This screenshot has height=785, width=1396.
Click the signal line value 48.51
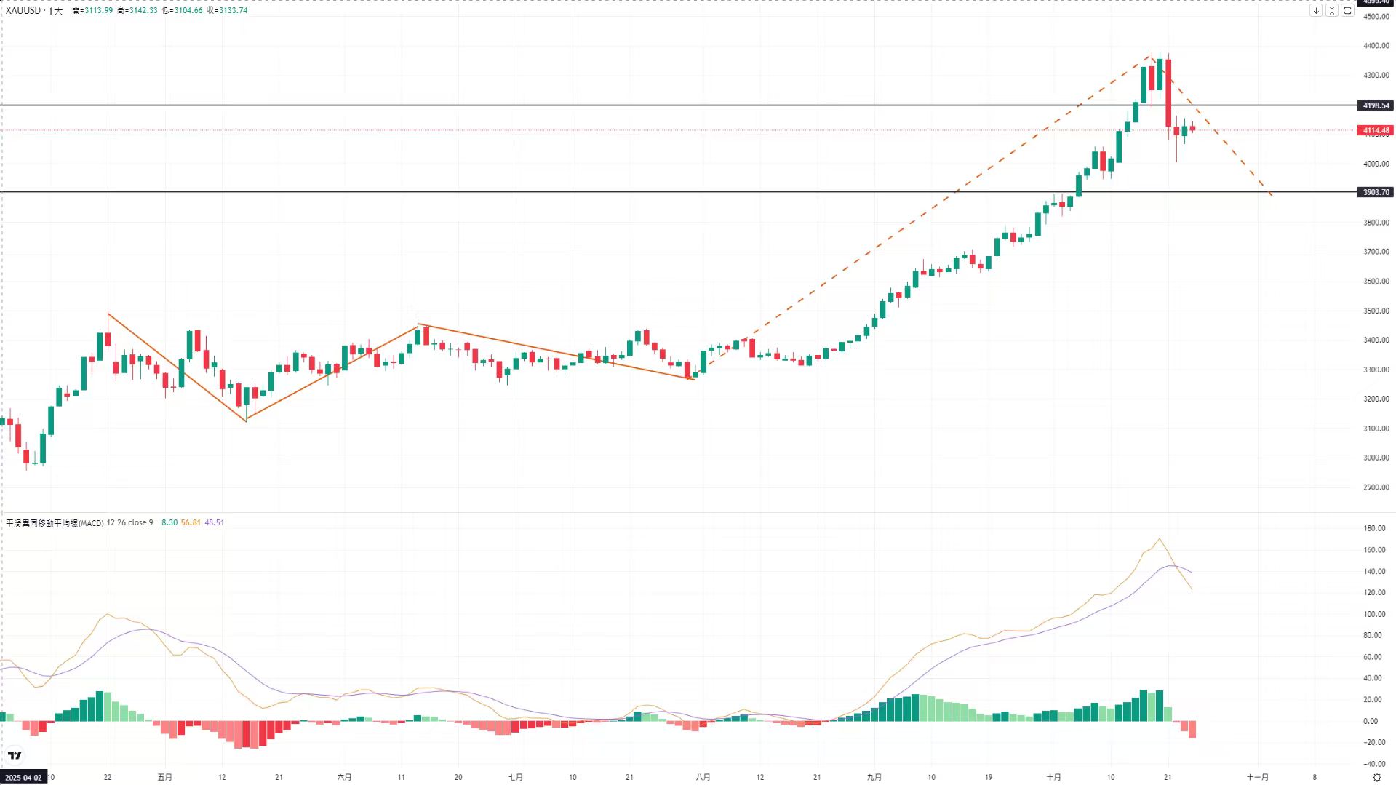pyautogui.click(x=214, y=522)
